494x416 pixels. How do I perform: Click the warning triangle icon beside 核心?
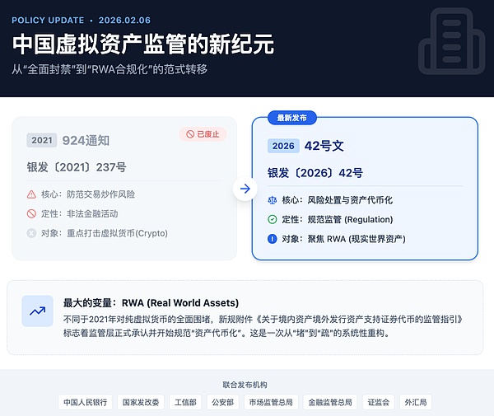click(31, 194)
